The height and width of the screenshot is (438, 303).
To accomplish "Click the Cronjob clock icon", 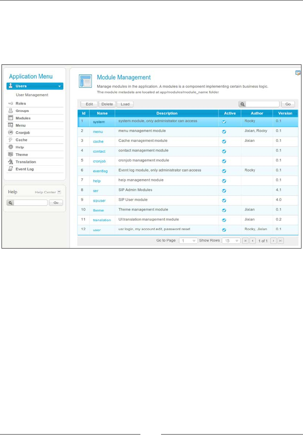I will click(x=11, y=132).
